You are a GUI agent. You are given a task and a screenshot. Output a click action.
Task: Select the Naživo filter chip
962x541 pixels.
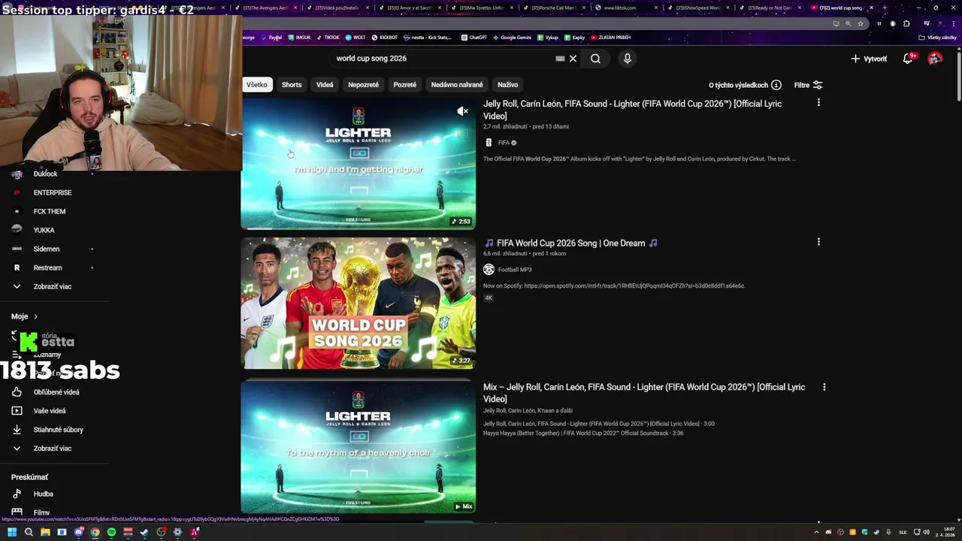point(508,85)
